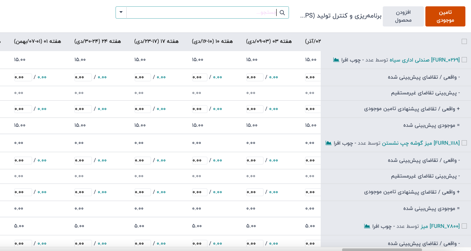471x251 pixels.
Task: Open forecast chart icon for FURN_0269 صندلی اداری سیاه
Action: click(x=336, y=60)
